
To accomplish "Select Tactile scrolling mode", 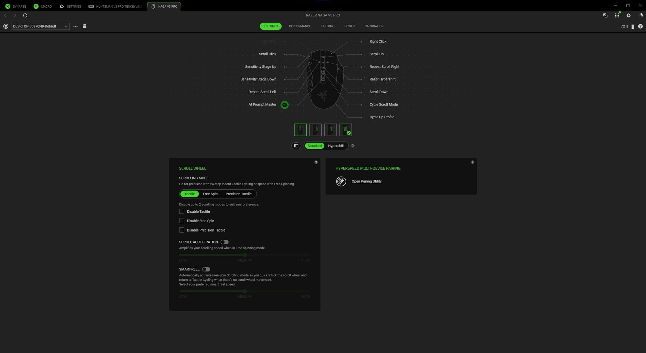I will point(190,194).
